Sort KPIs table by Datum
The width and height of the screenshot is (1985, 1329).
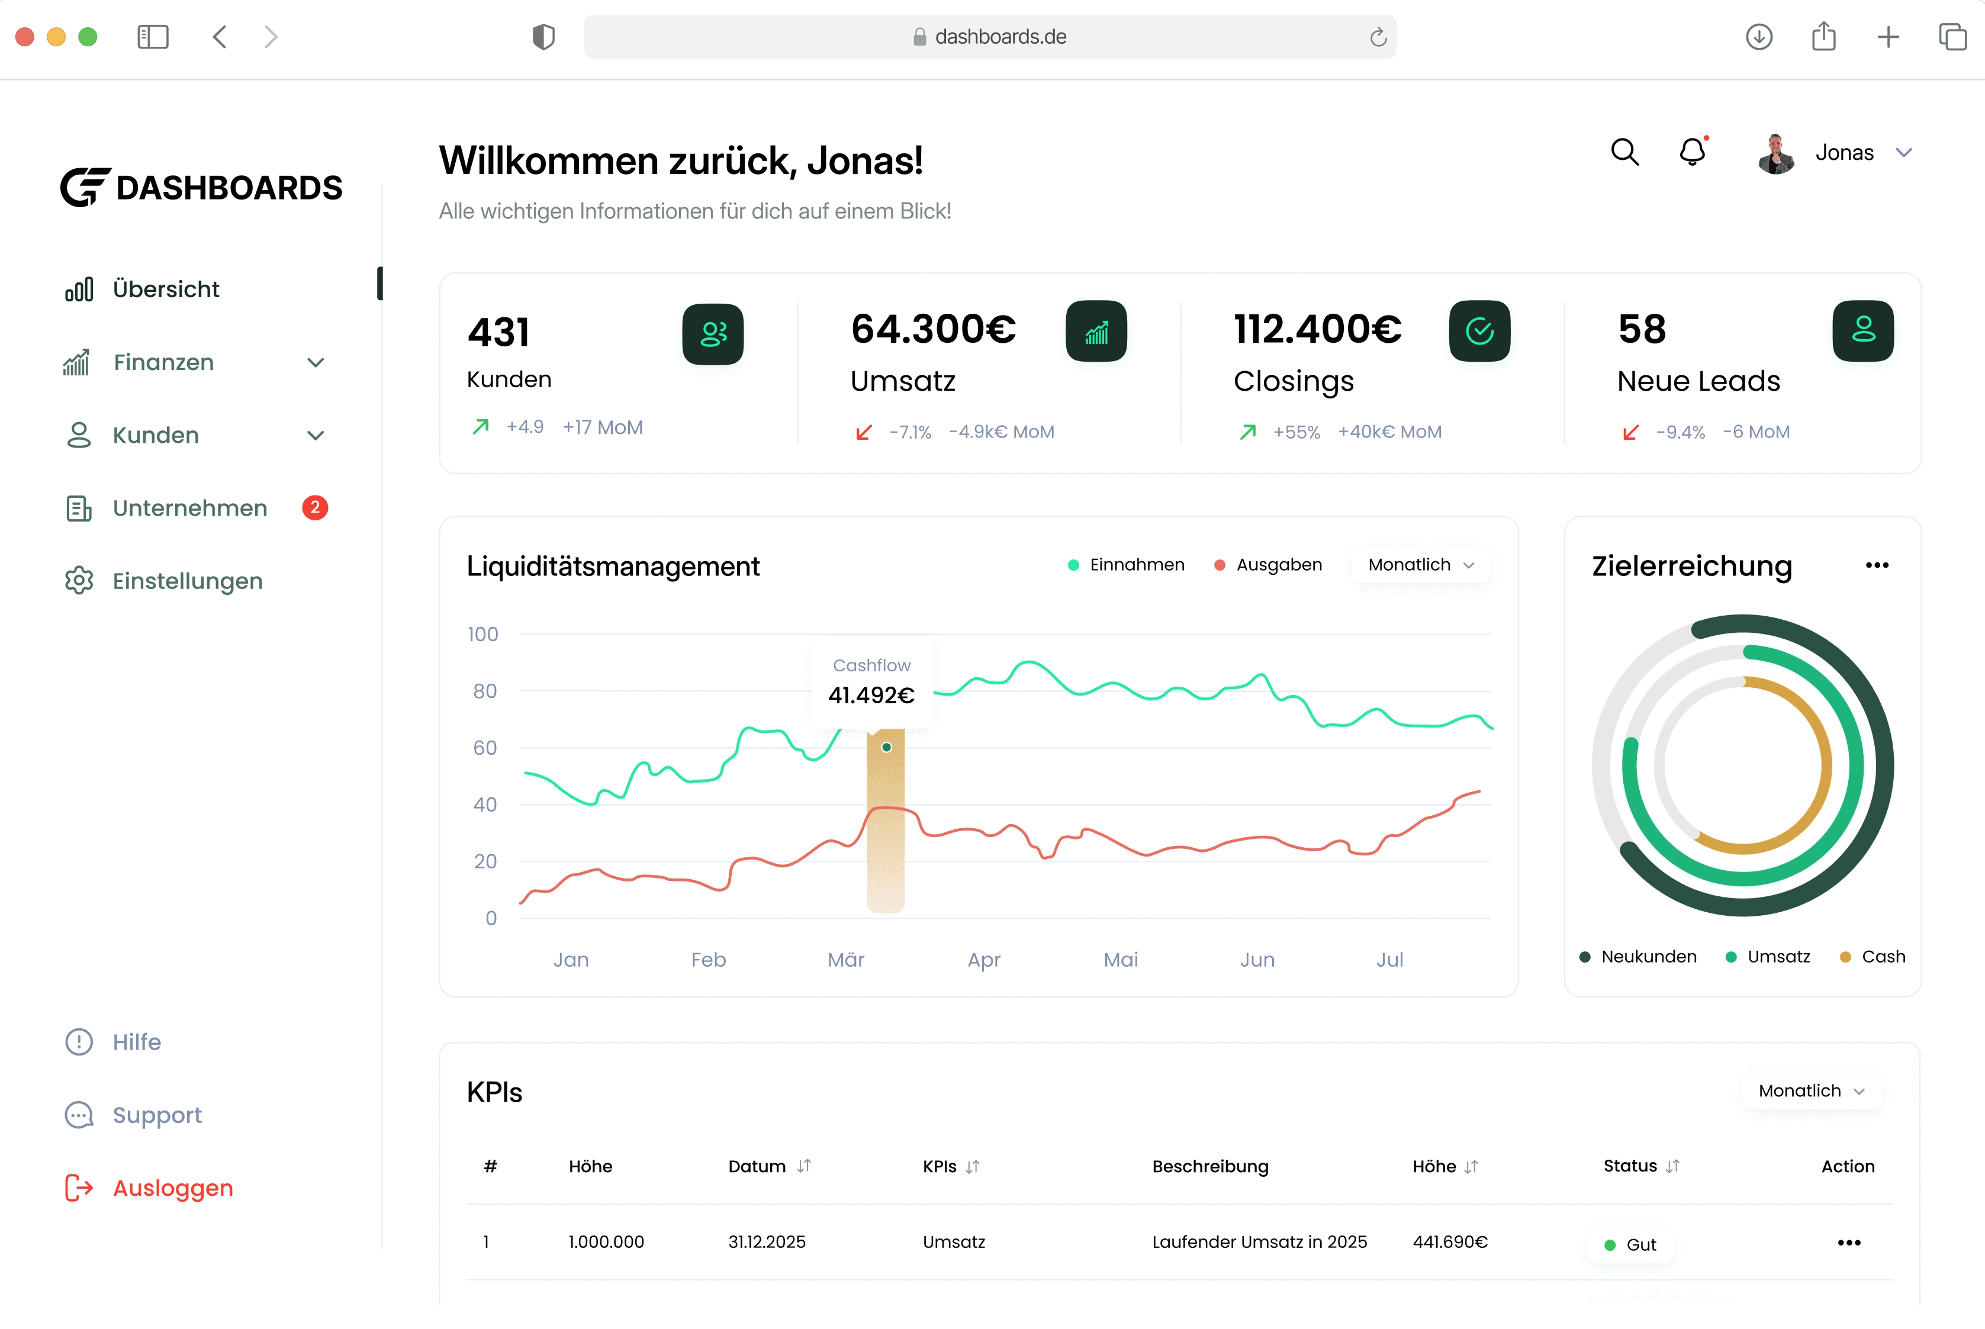[x=770, y=1166]
